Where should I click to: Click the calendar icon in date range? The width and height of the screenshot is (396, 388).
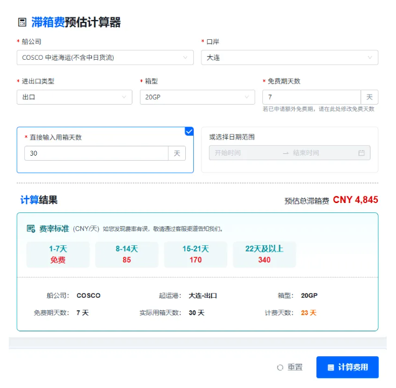(361, 153)
